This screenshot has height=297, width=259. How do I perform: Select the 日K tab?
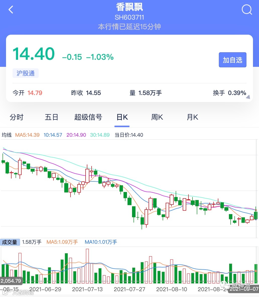(x=122, y=117)
